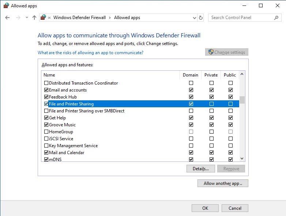Maximize the Allowed apps window

pyautogui.click(x=261, y=5)
